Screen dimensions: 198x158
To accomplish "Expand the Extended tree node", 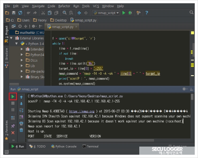I will pos(22,49).
